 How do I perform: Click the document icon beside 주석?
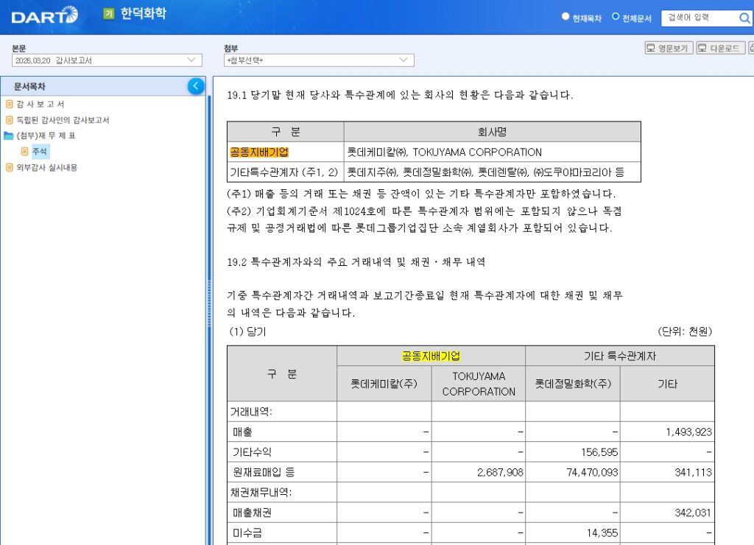pos(24,152)
